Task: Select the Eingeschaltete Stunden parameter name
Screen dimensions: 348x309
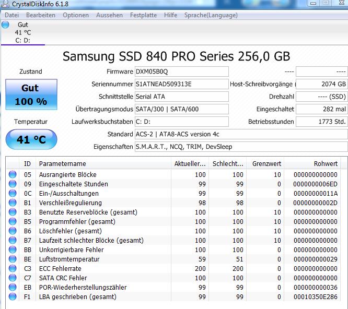Action: 74,184
